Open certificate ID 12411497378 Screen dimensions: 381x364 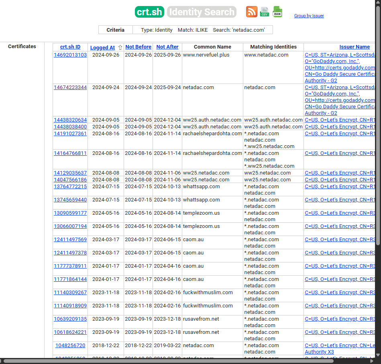[70, 253]
